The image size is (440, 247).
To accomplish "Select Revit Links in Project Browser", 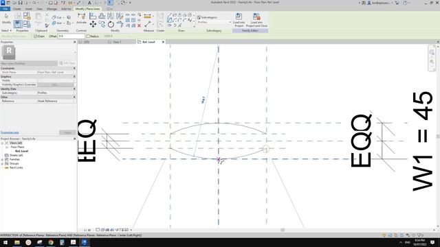I will pos(16,167).
